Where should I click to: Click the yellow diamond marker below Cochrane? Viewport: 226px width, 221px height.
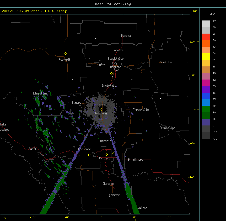pyautogui.click(x=89, y=155)
